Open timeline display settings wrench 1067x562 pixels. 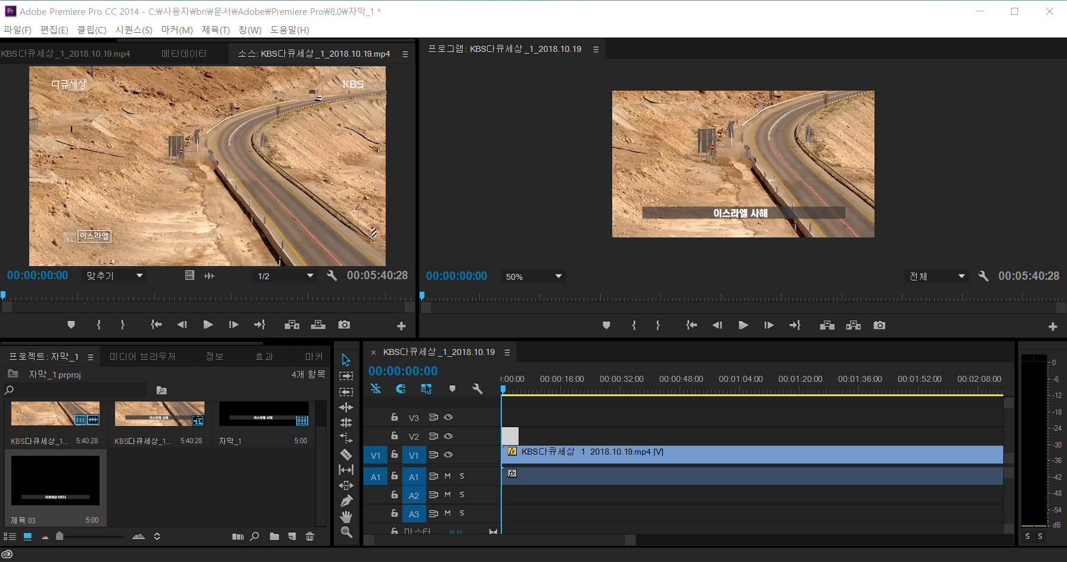(477, 388)
